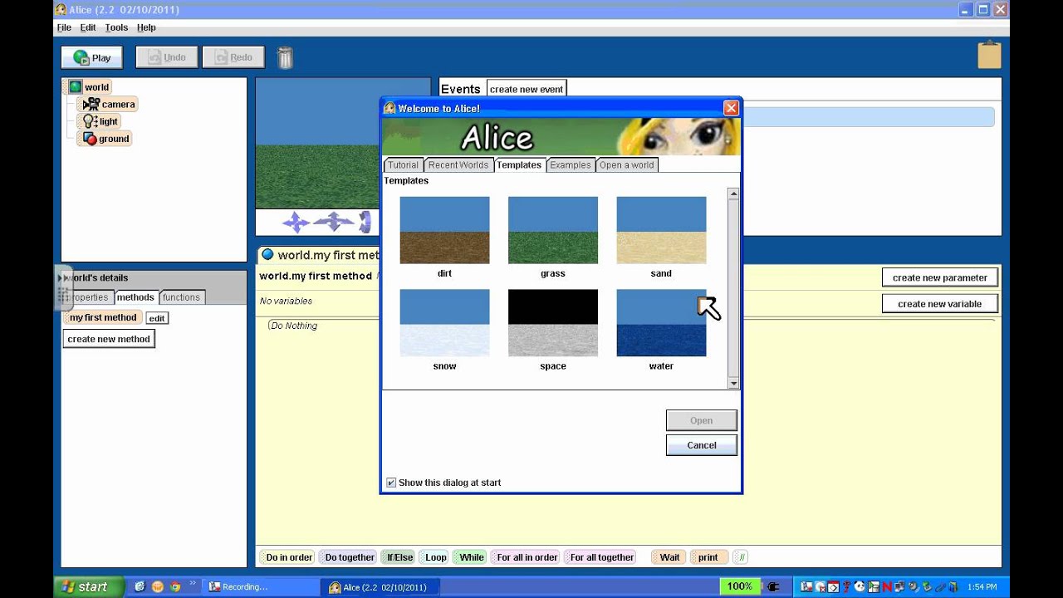Click Cancel in the Welcome dialog

click(701, 445)
